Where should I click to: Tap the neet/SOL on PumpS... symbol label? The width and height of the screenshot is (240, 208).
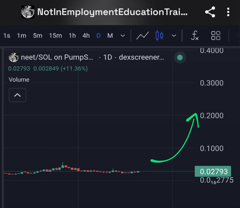[57, 57]
